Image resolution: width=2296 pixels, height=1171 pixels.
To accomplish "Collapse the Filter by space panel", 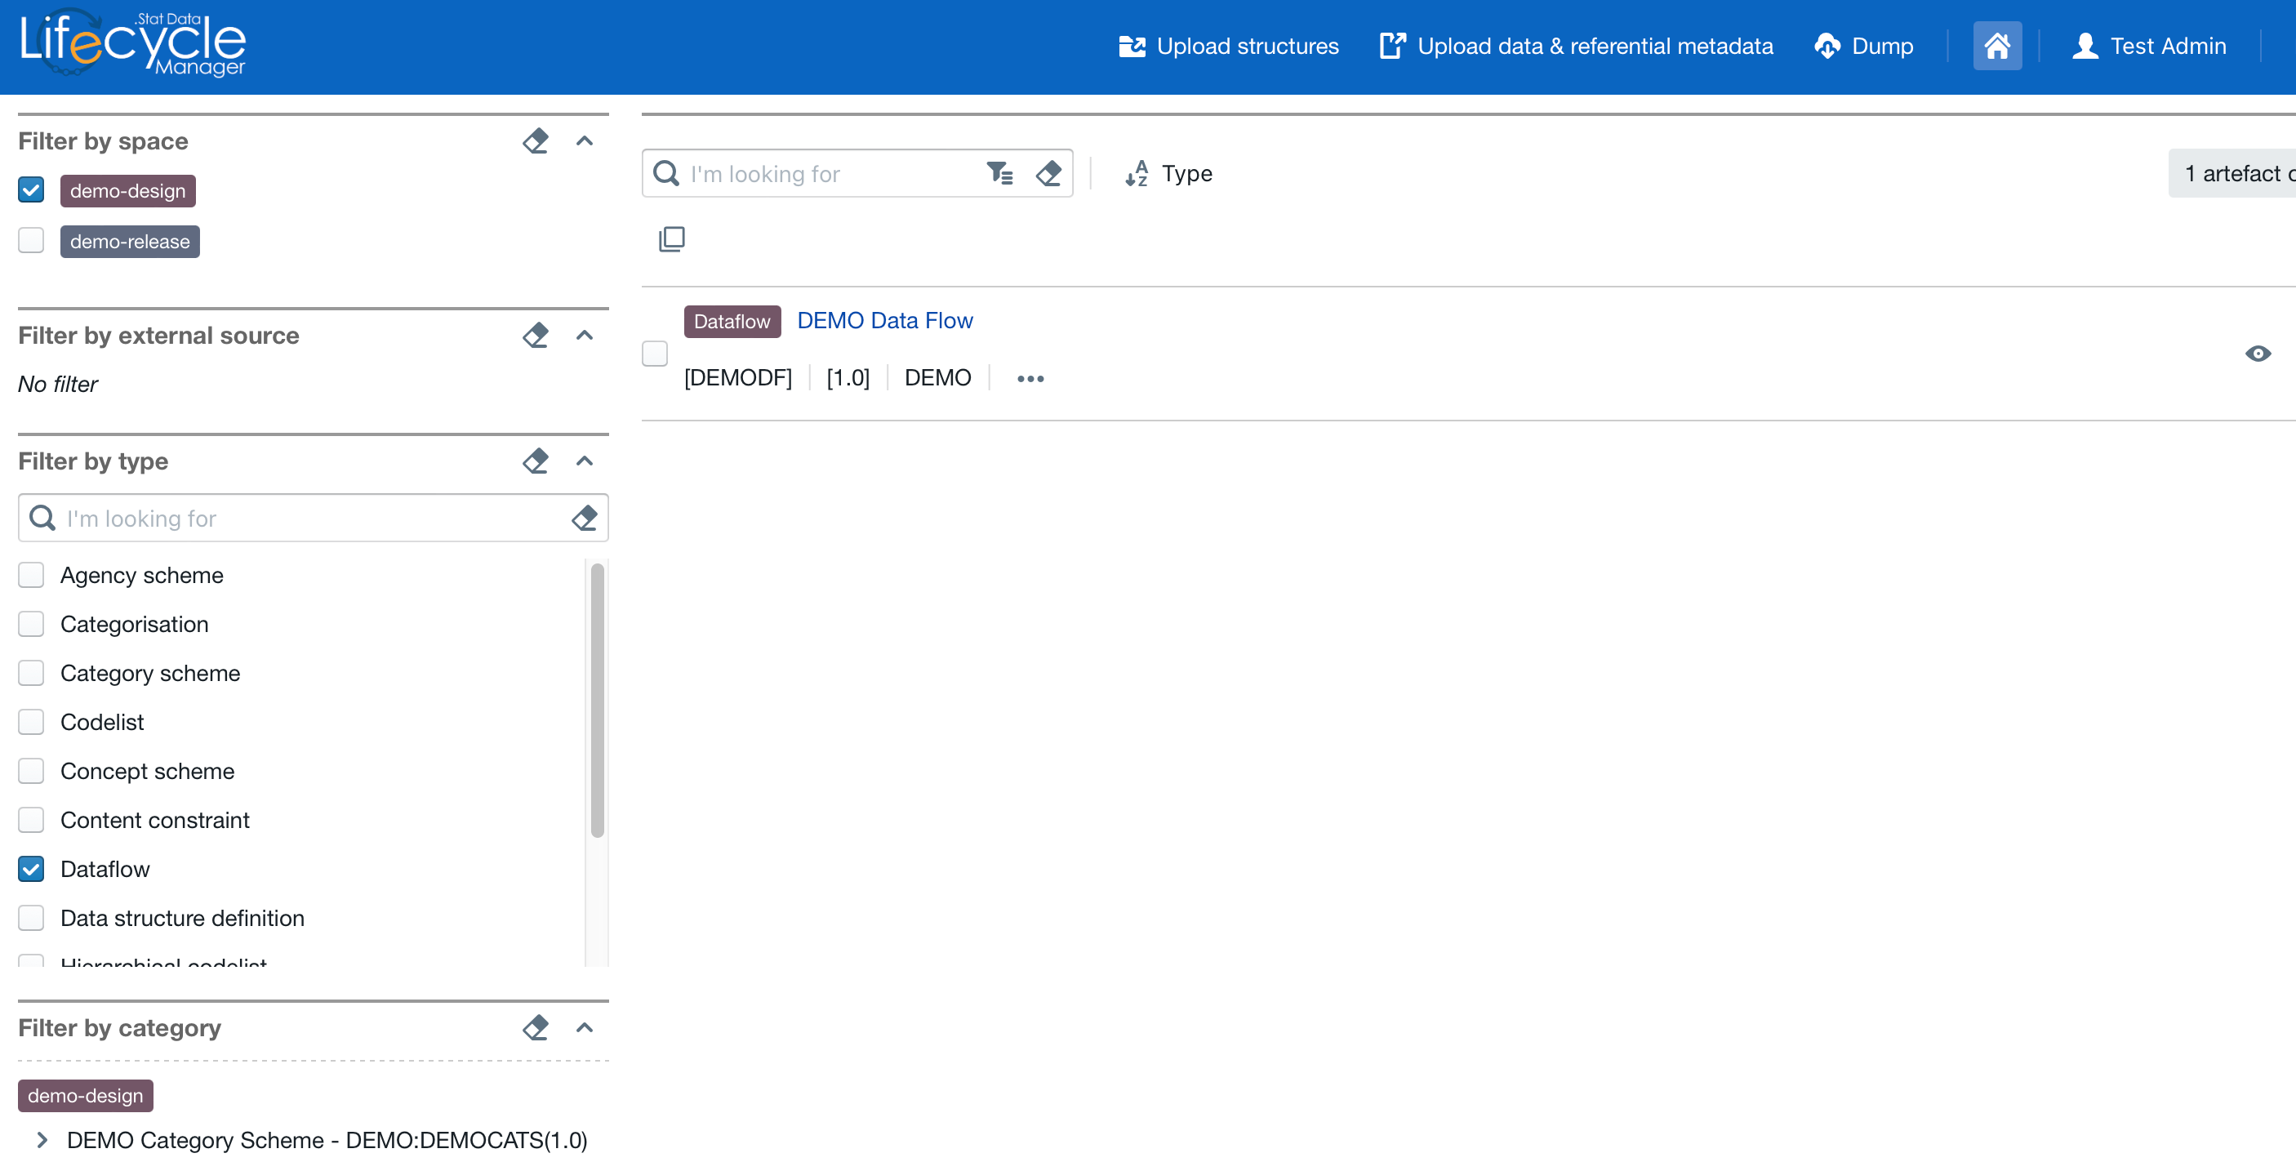I will click(585, 140).
